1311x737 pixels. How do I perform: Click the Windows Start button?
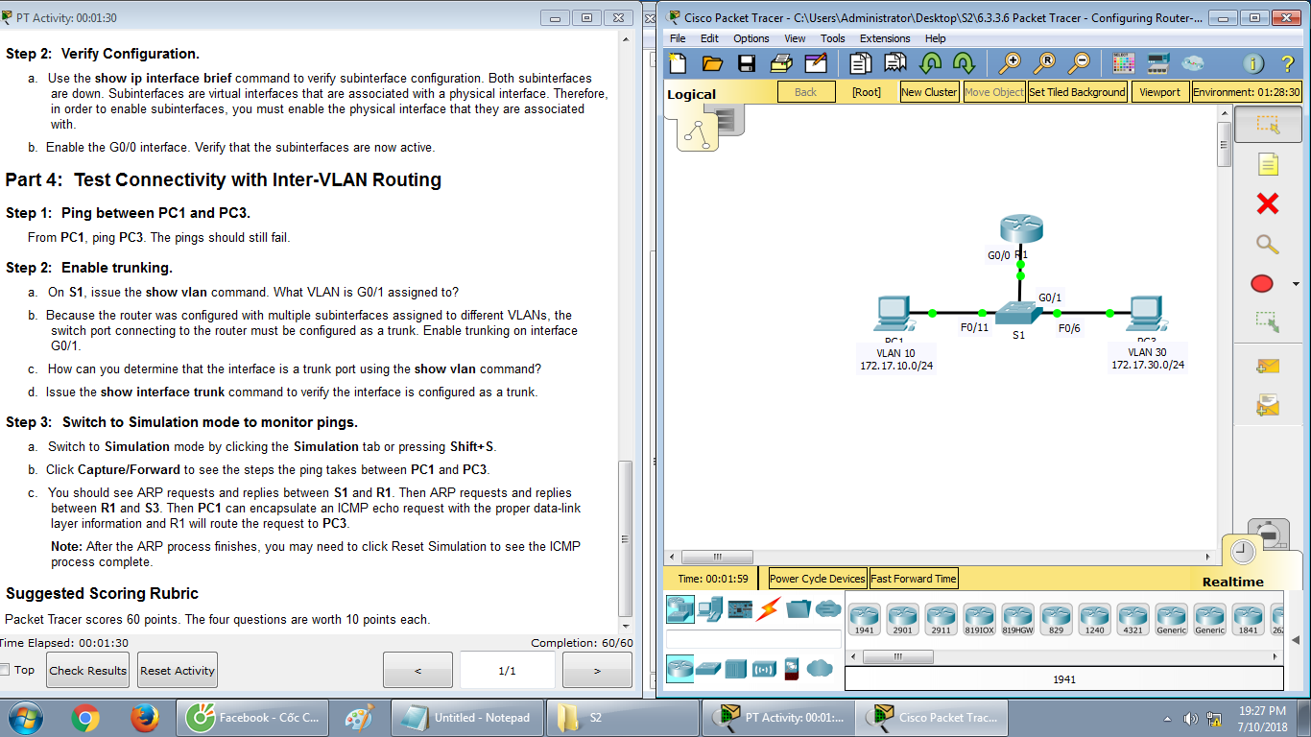point(25,717)
